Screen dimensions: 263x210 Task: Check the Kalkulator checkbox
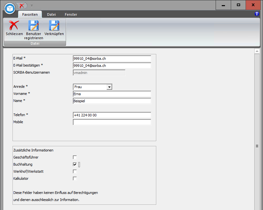pos(75,178)
